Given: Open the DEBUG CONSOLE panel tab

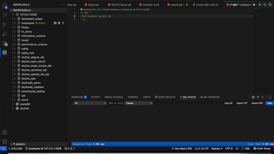Looking at the screenshot, I should [x=114, y=97].
